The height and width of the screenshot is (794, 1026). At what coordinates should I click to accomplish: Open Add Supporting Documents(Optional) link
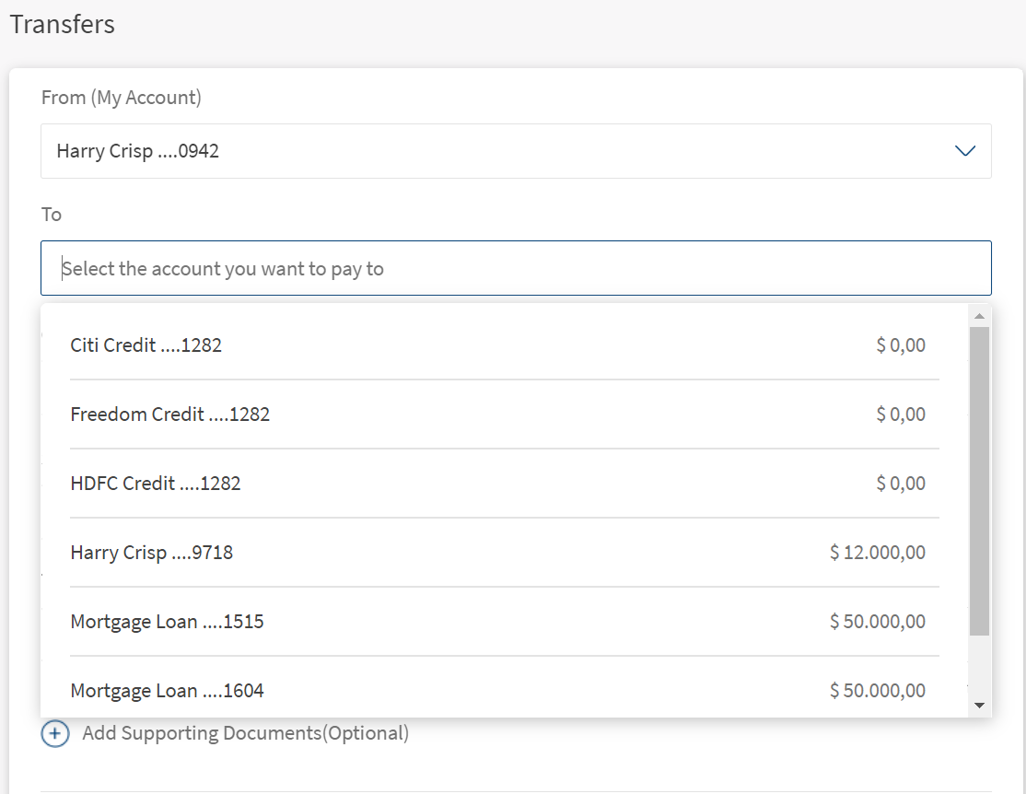pyautogui.click(x=245, y=734)
